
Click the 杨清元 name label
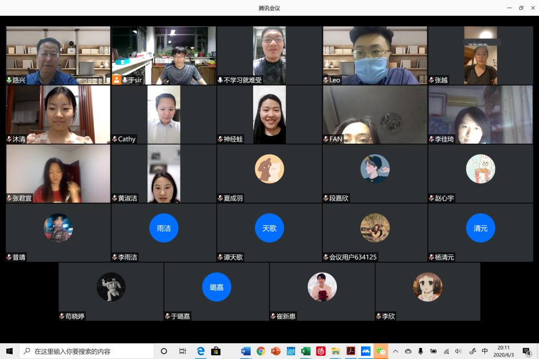(x=444, y=257)
